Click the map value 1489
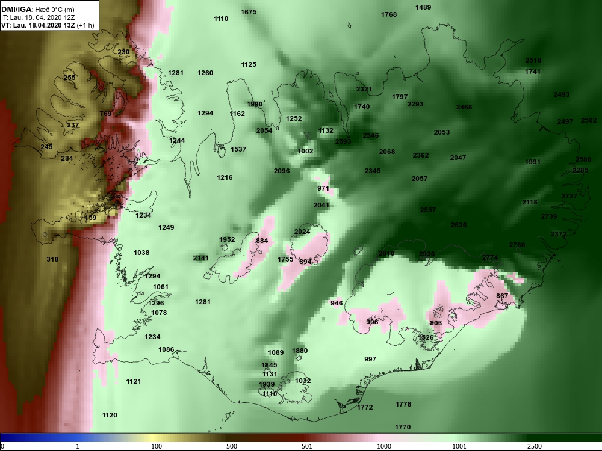 [423, 7]
